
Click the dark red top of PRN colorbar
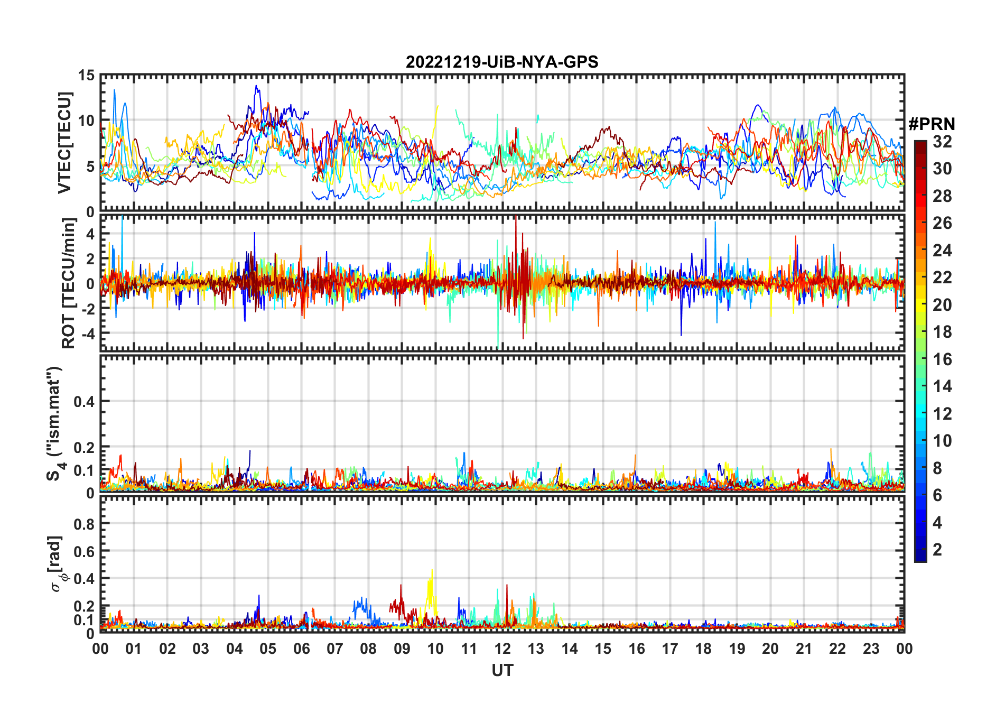[920, 147]
